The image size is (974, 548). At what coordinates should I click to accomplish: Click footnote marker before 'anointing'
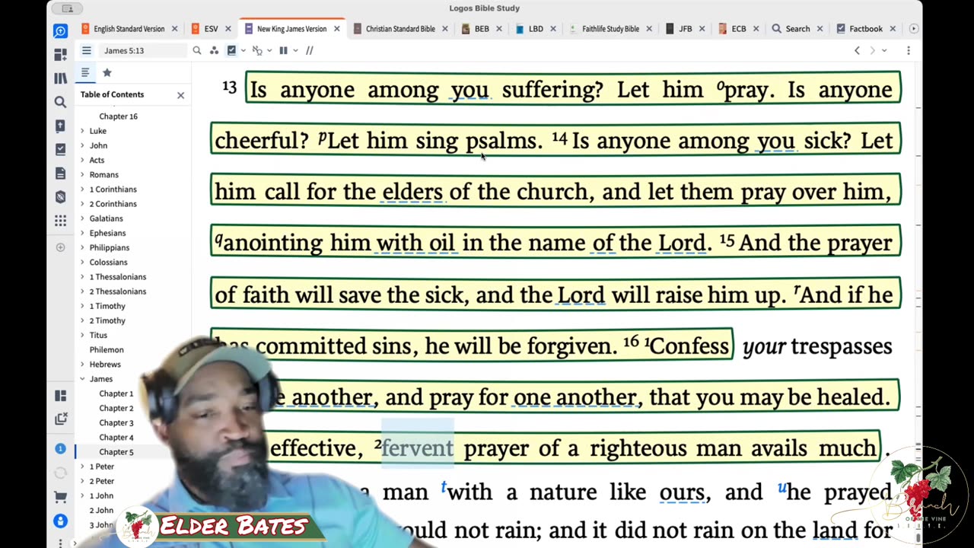[x=218, y=240]
